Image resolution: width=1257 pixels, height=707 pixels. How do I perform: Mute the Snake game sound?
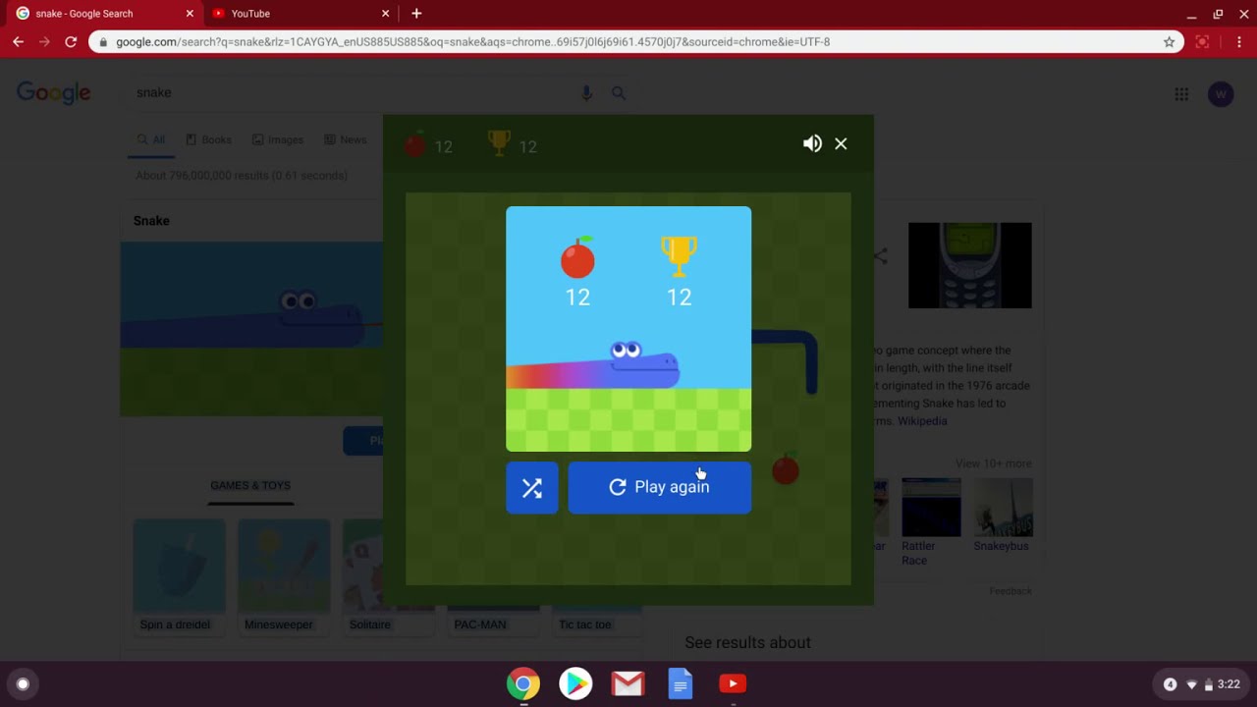pos(812,143)
